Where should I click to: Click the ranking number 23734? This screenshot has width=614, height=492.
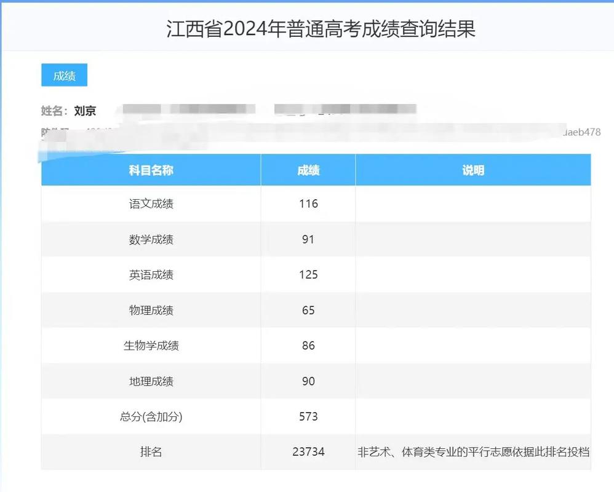click(308, 451)
